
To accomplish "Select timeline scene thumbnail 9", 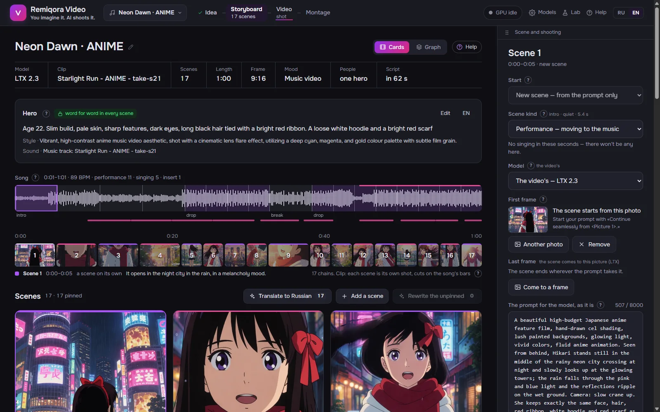I will point(288,255).
